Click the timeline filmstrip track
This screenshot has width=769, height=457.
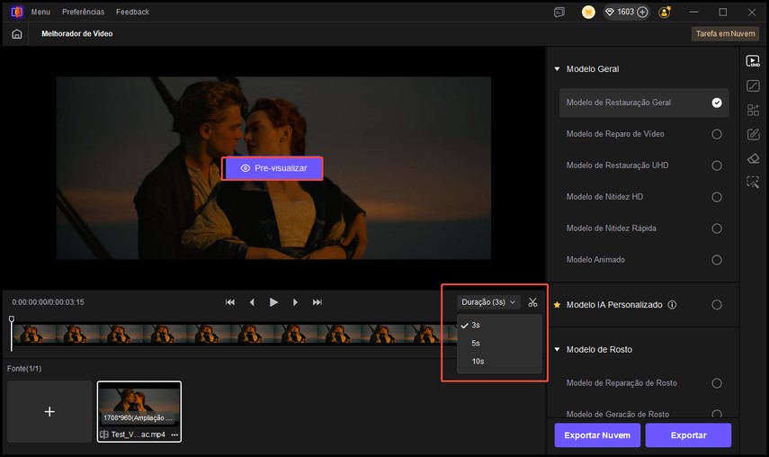click(x=234, y=334)
